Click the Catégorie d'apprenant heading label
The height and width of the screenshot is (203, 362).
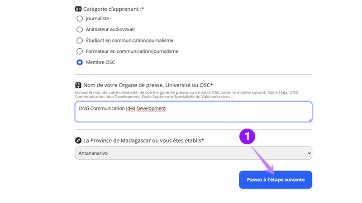click(x=114, y=9)
